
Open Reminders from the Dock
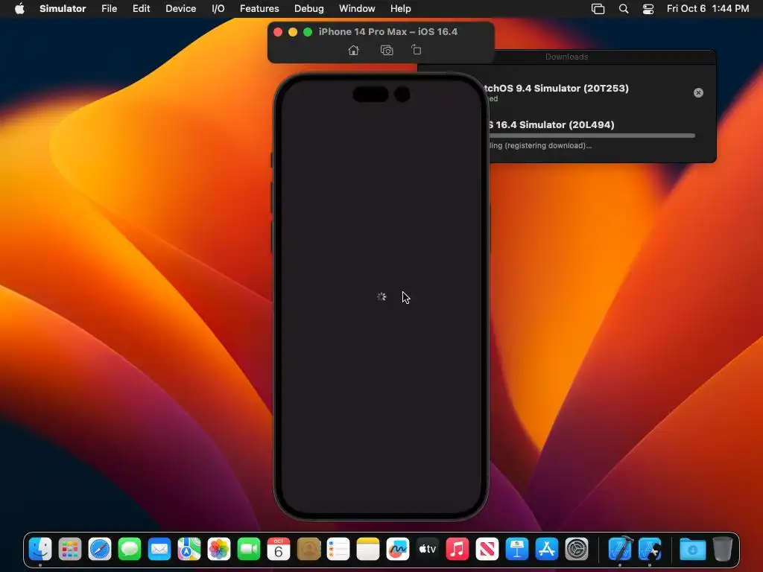tap(338, 549)
